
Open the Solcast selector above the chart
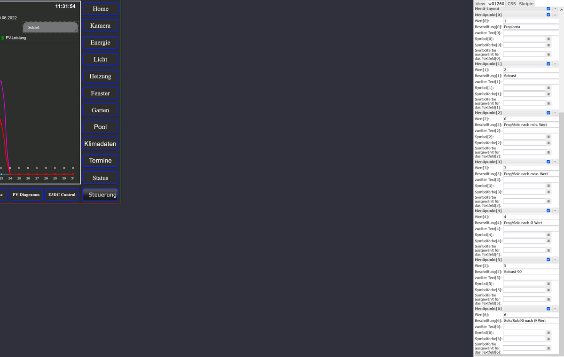click(x=50, y=27)
